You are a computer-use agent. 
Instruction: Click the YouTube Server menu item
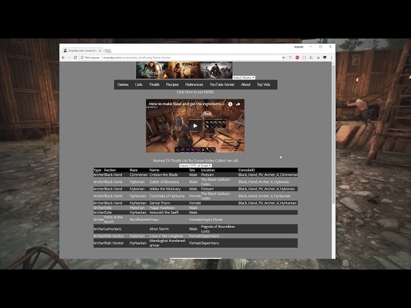(x=222, y=85)
